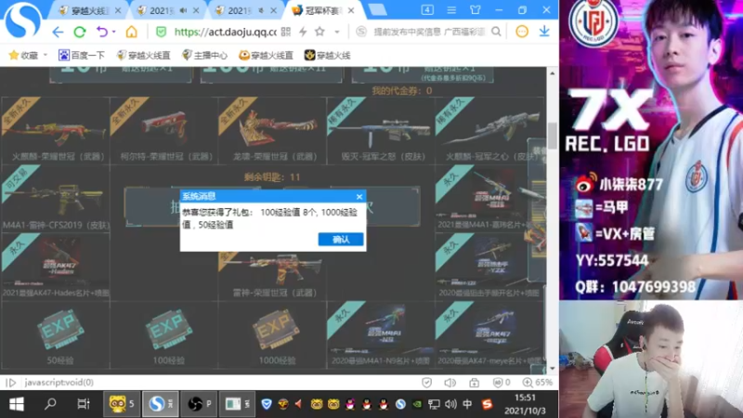Open the tab count box showing 4
This screenshot has height=418, width=743.
tap(427, 10)
